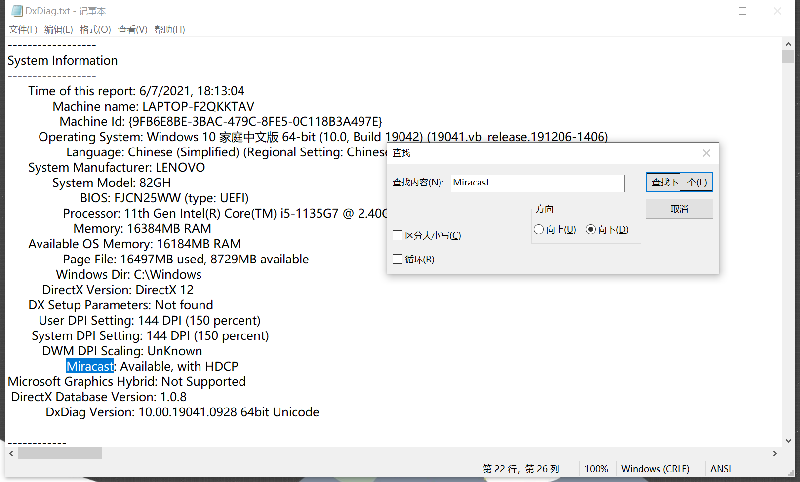
Task: Click the 取消 button in Find dialog
Action: tap(679, 209)
